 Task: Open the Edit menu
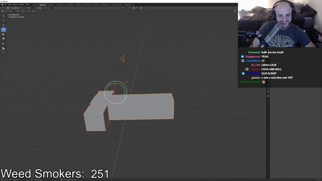pos(10,5)
